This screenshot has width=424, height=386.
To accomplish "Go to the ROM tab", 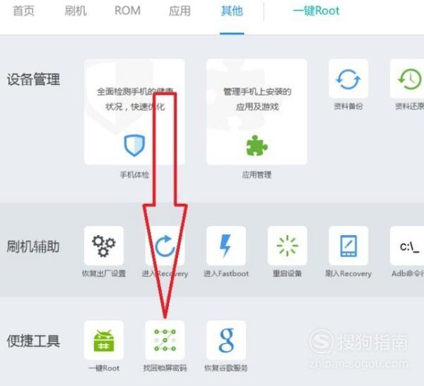I will click(128, 11).
